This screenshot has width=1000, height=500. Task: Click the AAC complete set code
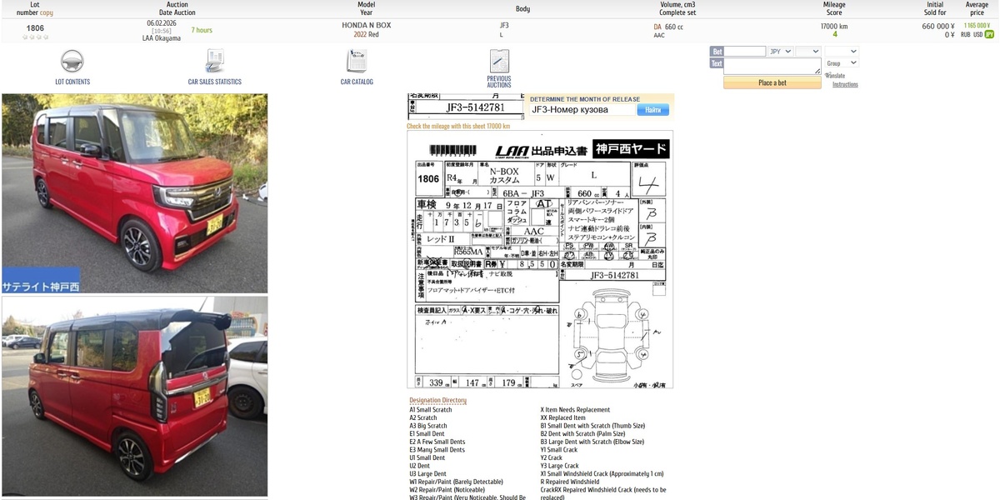[x=659, y=36]
